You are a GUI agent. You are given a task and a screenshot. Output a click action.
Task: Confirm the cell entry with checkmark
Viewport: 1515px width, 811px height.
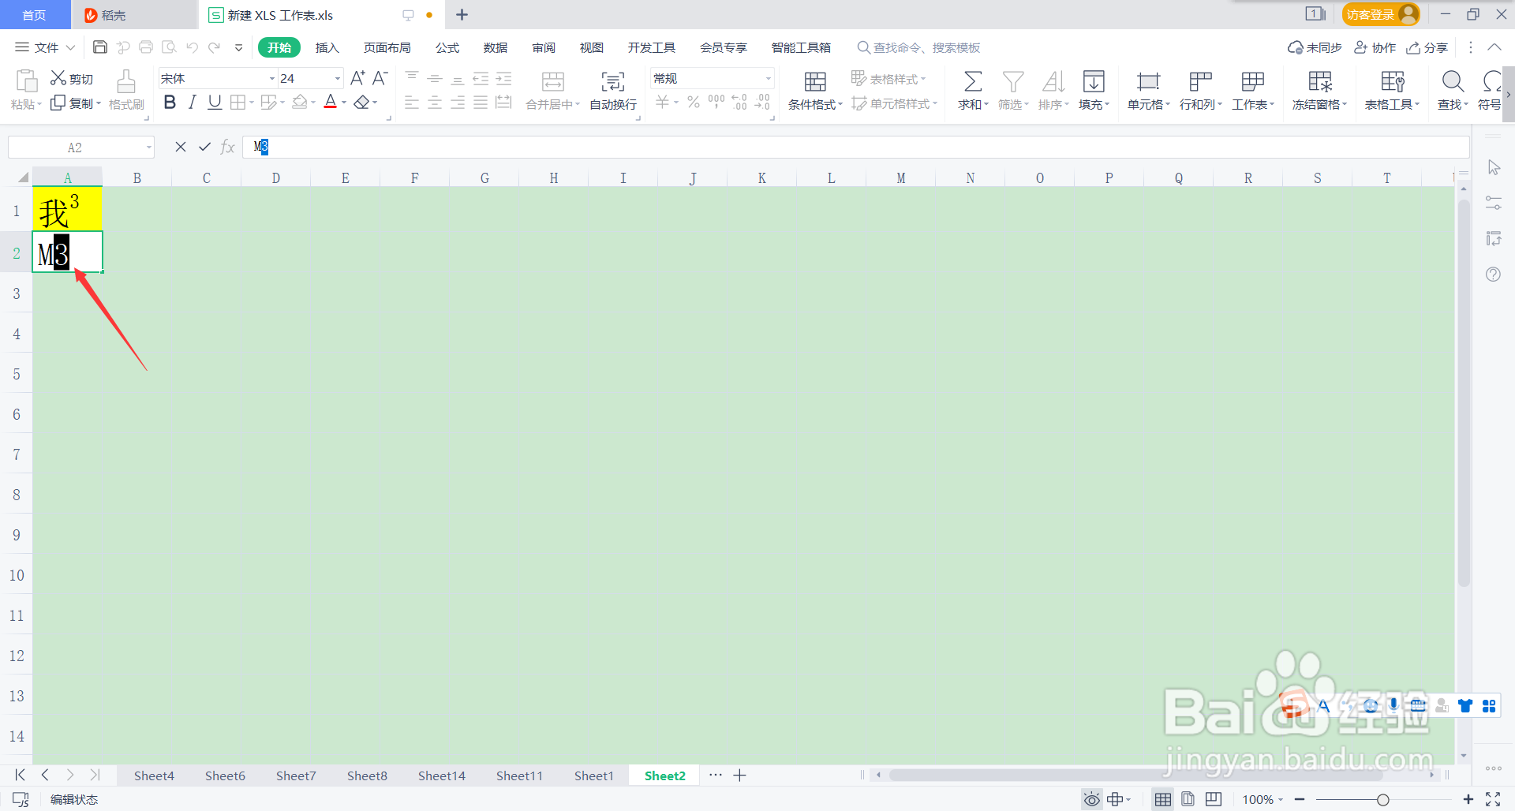204,147
